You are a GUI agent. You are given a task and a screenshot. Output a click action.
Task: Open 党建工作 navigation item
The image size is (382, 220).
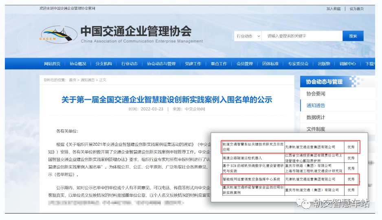[x=193, y=64]
